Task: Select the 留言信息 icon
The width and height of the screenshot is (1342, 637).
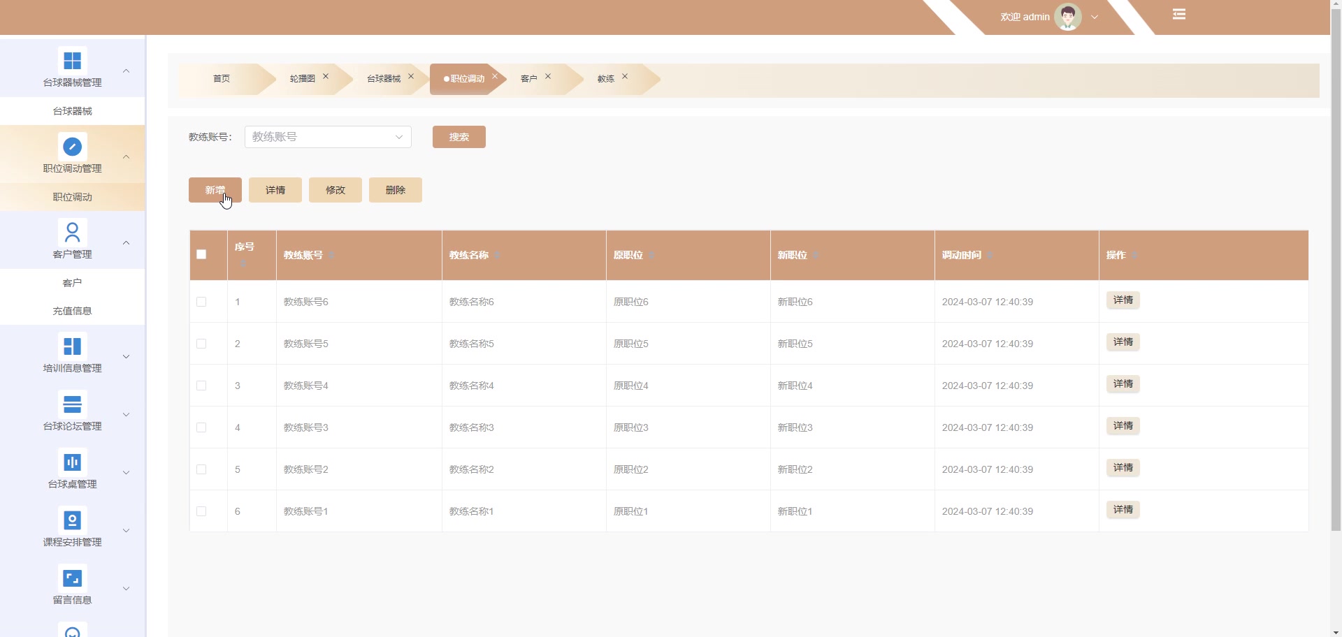Action: coord(72,578)
